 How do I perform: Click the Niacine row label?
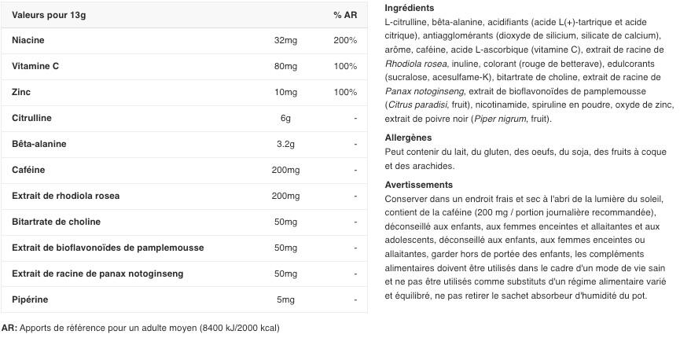pos(28,40)
